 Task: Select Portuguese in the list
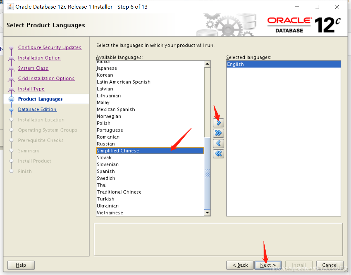150,130
